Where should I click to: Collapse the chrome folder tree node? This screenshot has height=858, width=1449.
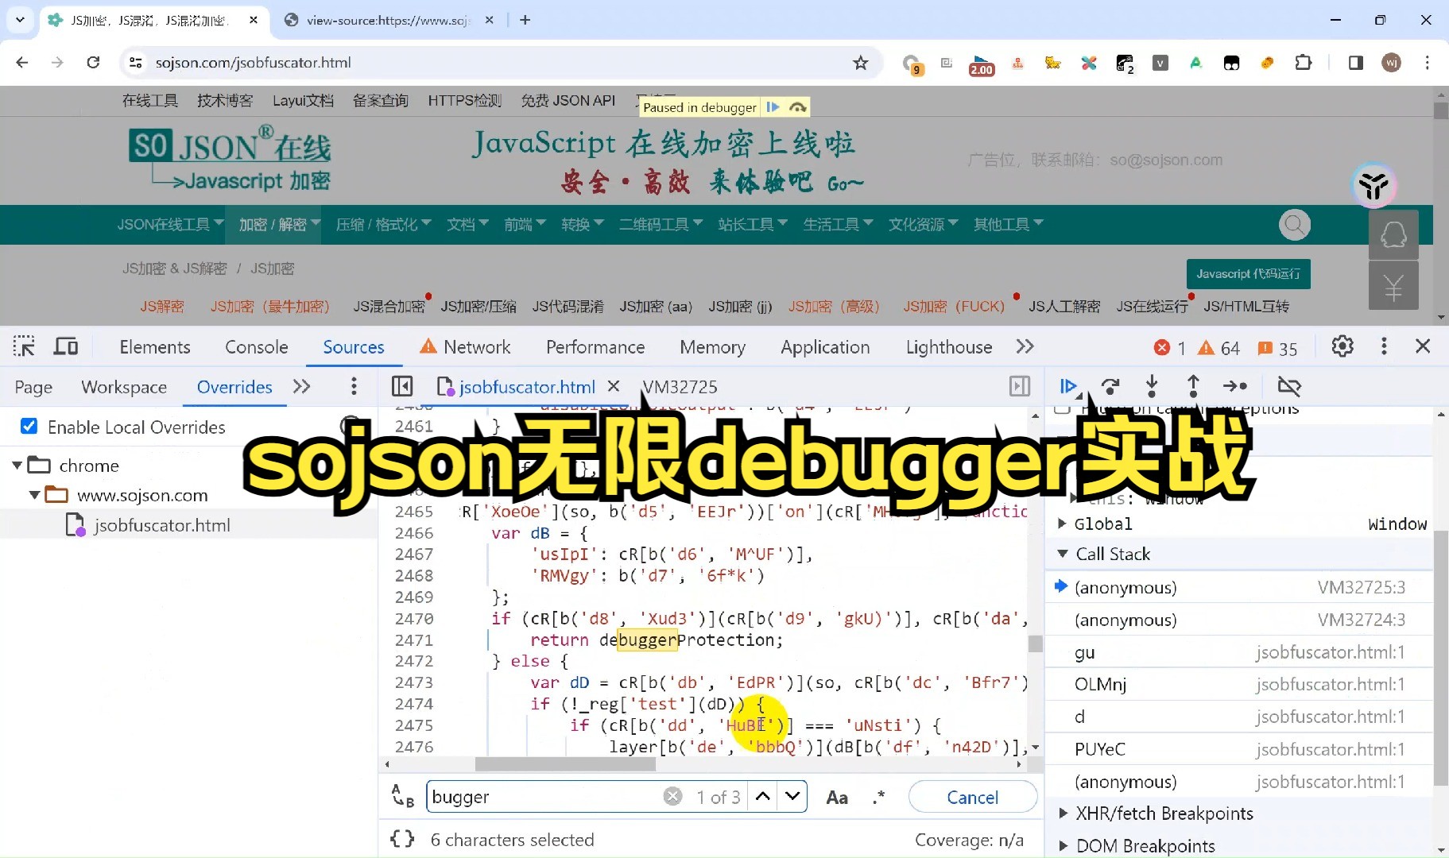[17, 466]
